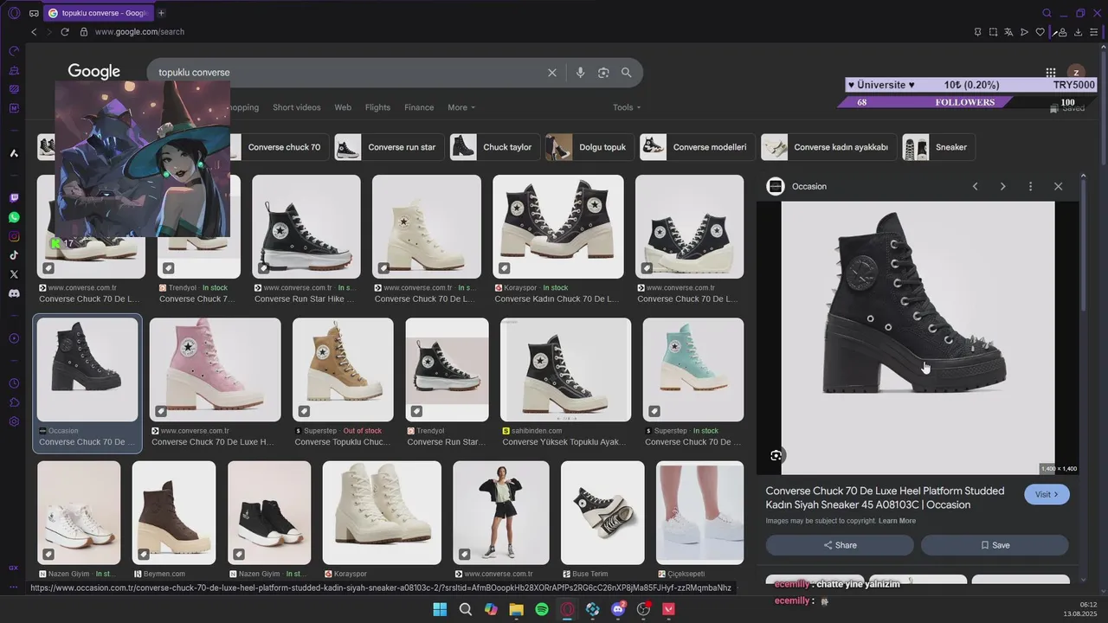Open Windows Start menu
The image size is (1108, 623).
tap(440, 609)
